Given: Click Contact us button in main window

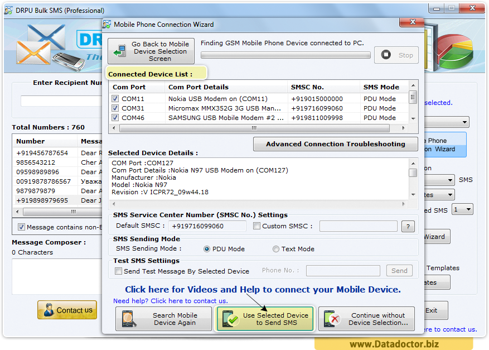Looking at the screenshot, I should (67, 310).
